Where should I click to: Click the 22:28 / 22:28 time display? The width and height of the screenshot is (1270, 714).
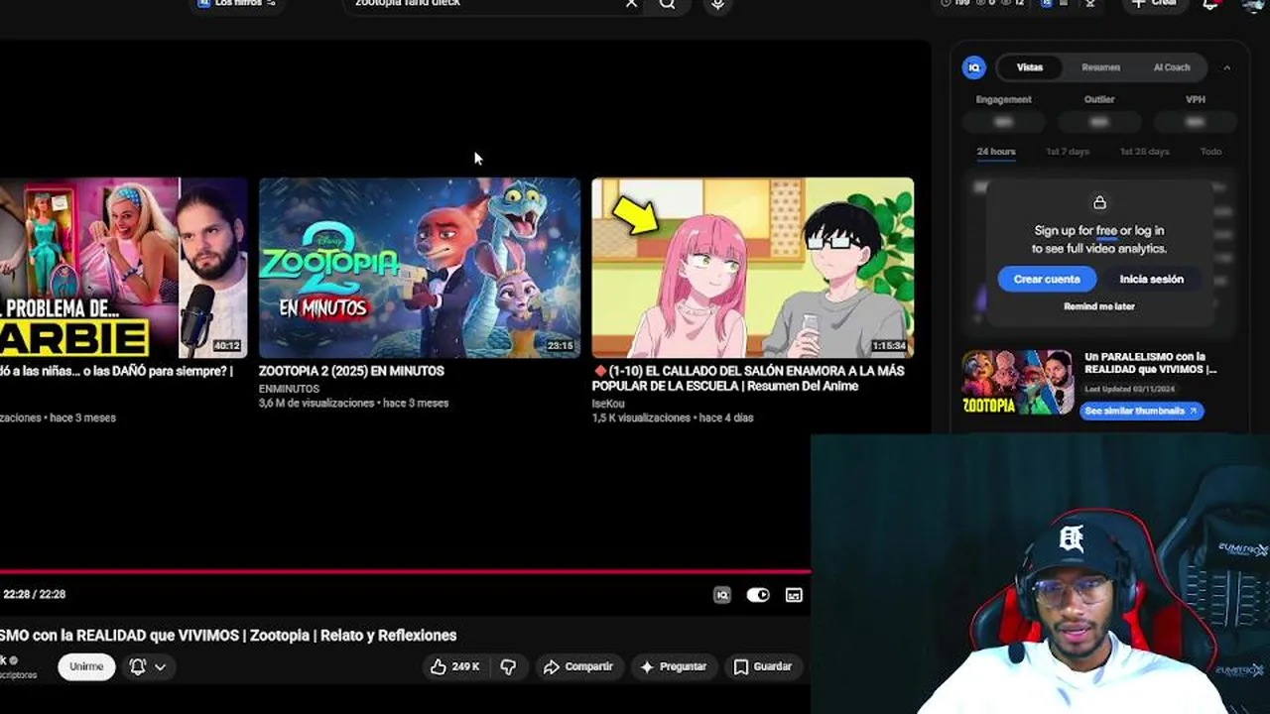(34, 594)
